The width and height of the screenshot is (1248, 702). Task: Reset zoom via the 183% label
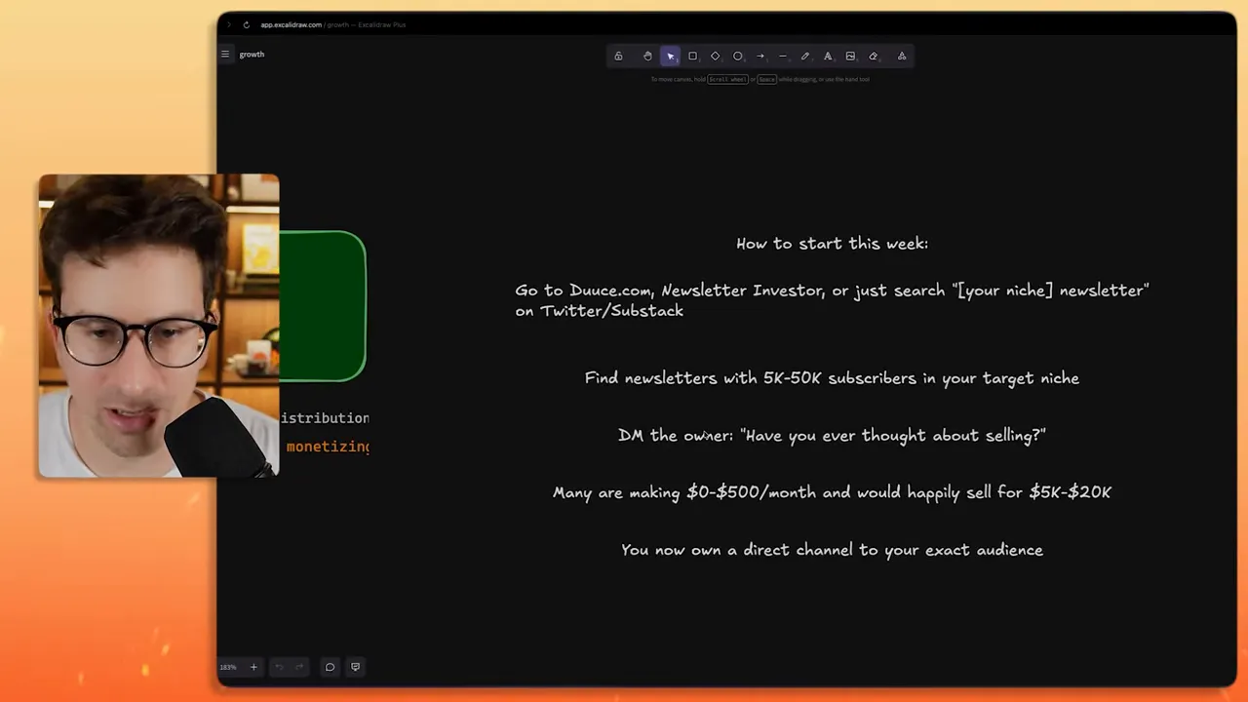[227, 668]
